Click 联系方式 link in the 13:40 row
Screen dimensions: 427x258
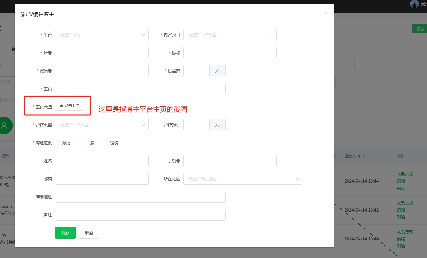pyautogui.click(x=405, y=232)
